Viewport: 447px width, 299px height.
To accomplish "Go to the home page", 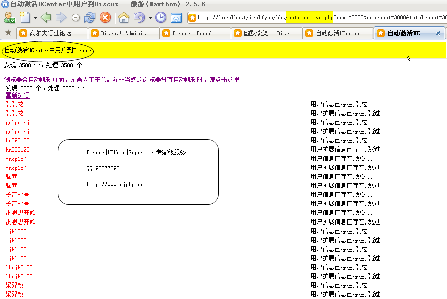I will pyautogui.click(x=124, y=18).
